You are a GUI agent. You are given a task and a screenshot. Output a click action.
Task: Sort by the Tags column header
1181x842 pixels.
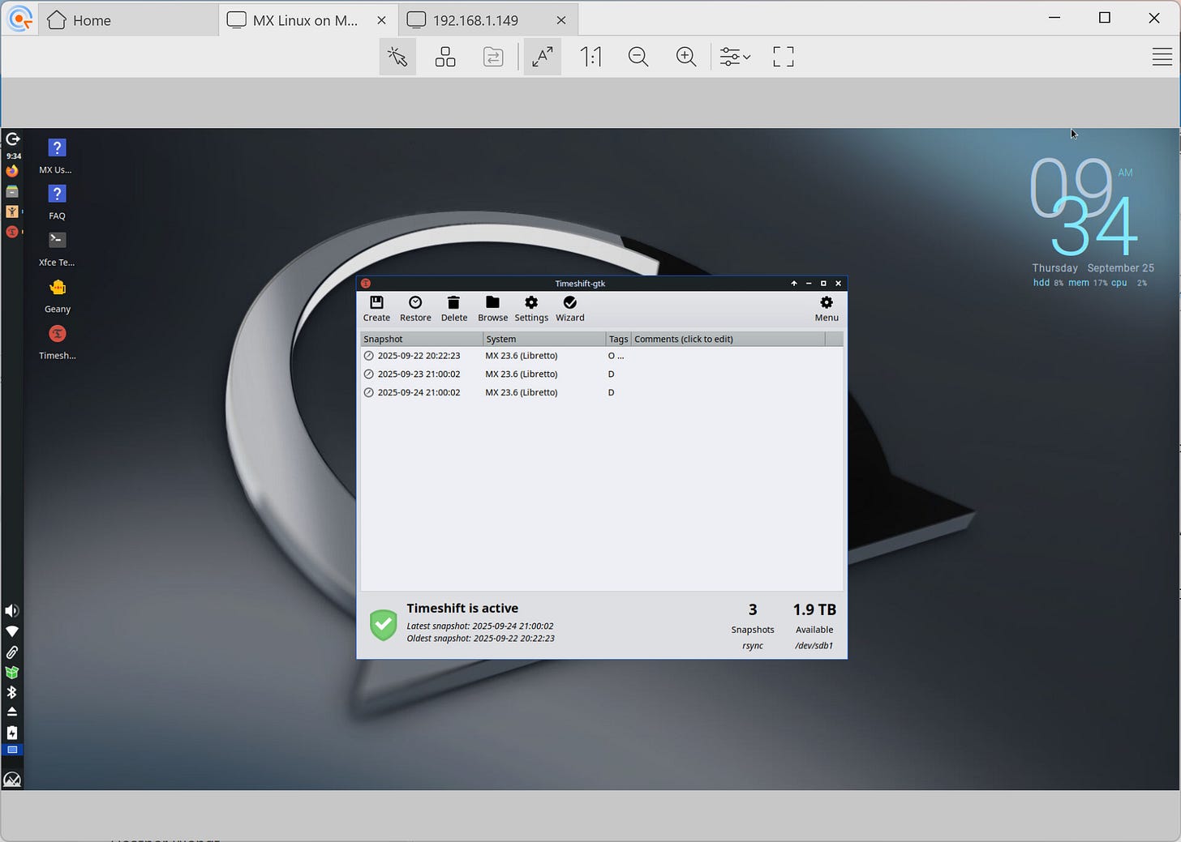tap(618, 339)
